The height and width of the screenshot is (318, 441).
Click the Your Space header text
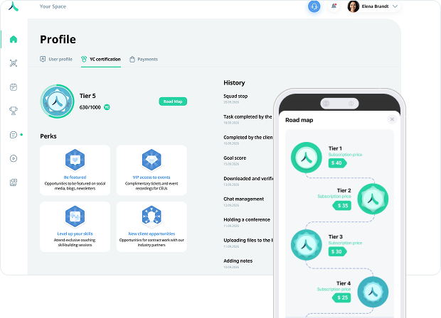[x=53, y=6]
